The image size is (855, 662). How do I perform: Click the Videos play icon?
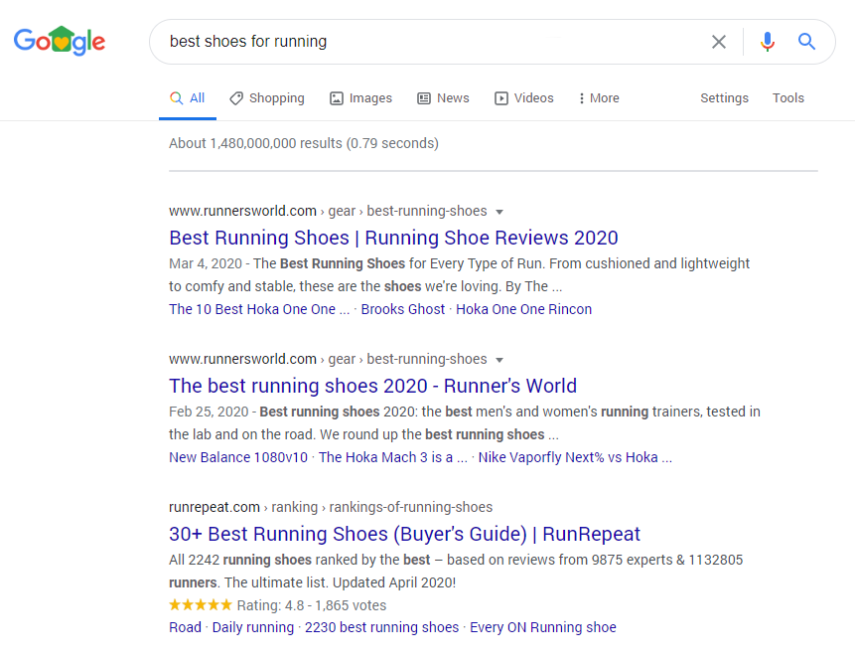501,98
